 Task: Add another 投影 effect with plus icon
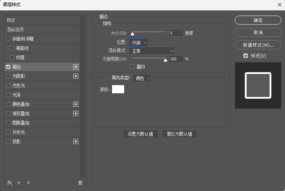click(76, 141)
